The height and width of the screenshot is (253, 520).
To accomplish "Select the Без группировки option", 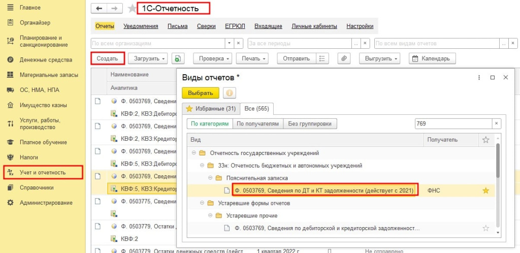I will point(310,123).
